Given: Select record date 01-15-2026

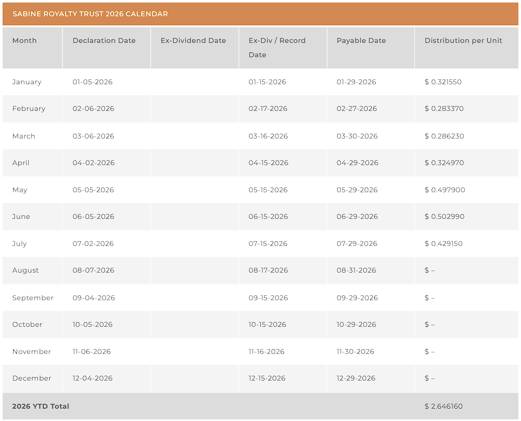Looking at the screenshot, I should [268, 82].
